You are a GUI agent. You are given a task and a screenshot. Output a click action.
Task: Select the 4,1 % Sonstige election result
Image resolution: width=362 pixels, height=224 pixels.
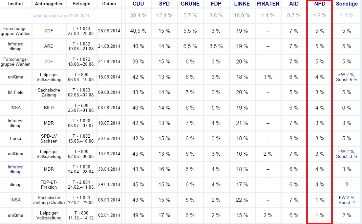coord(347,16)
